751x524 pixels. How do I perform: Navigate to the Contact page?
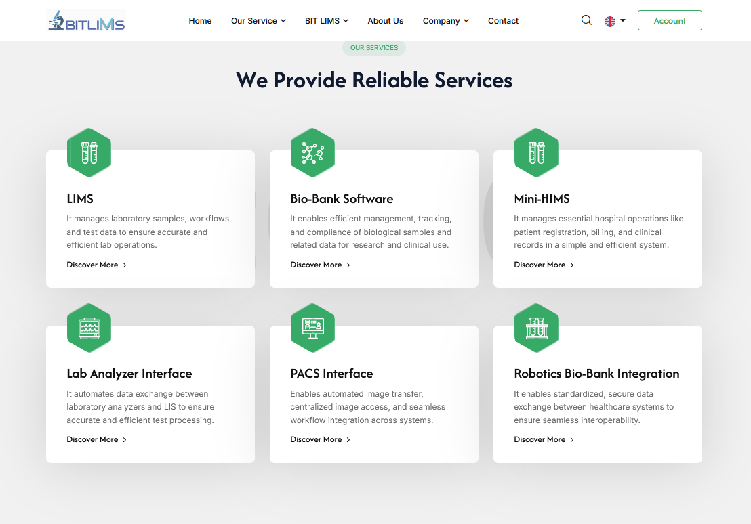pyautogui.click(x=503, y=21)
